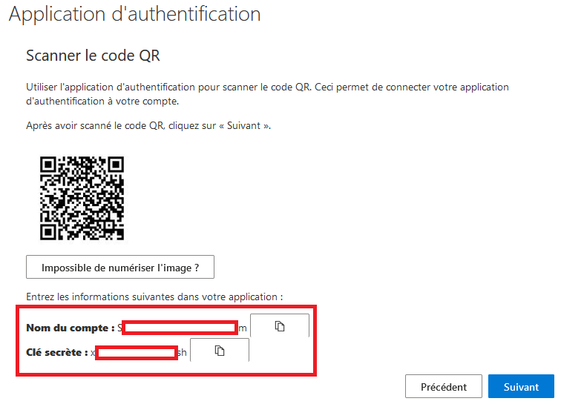Go back with the Précédent button
The height and width of the screenshot is (404, 561).
[x=444, y=386]
